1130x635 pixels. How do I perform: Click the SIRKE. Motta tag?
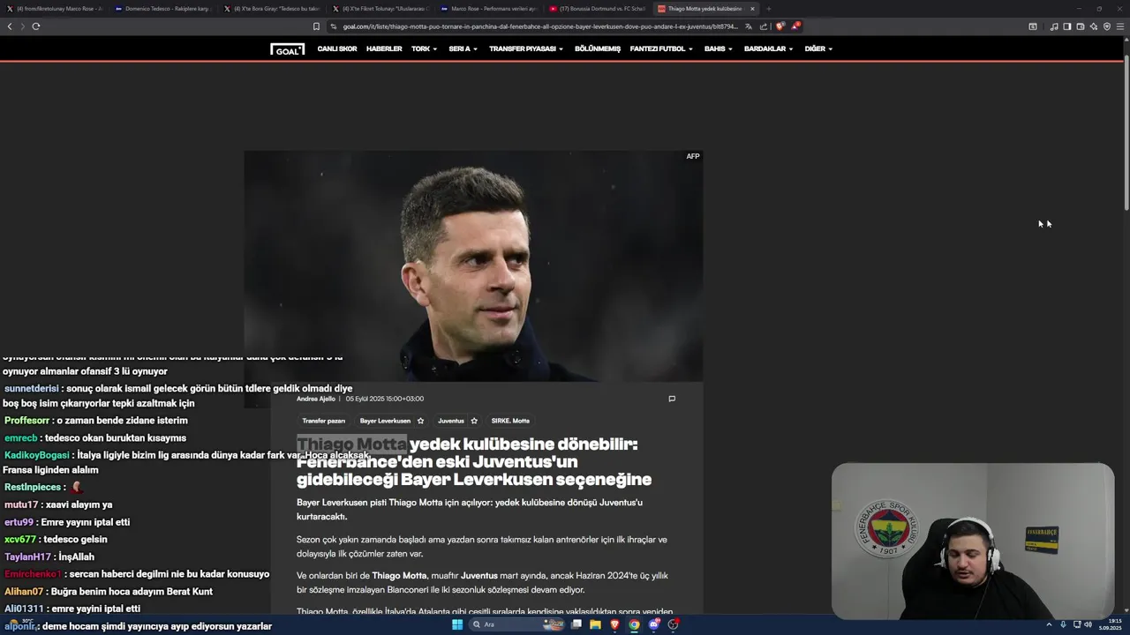point(510,421)
